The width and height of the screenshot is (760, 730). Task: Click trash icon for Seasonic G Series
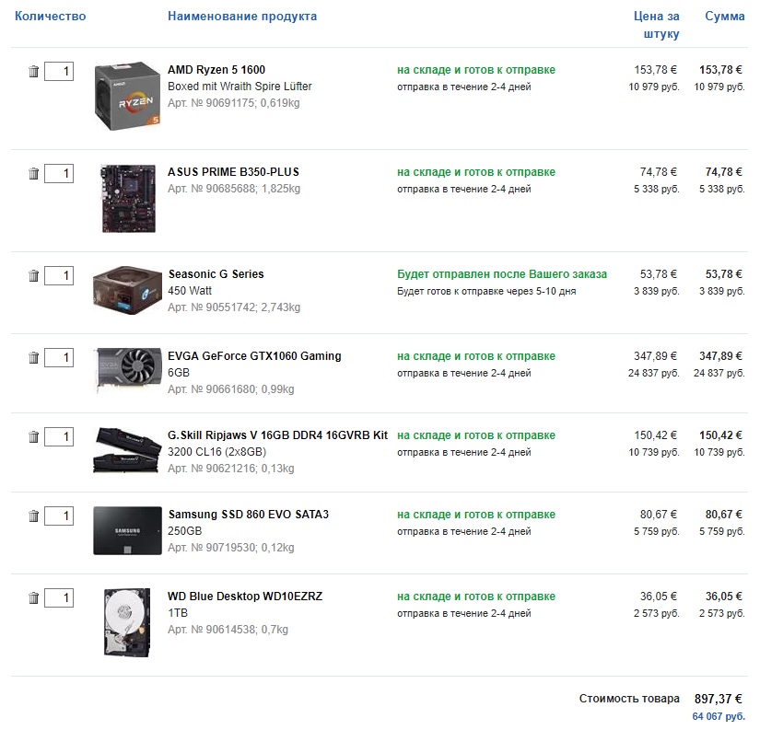[34, 275]
